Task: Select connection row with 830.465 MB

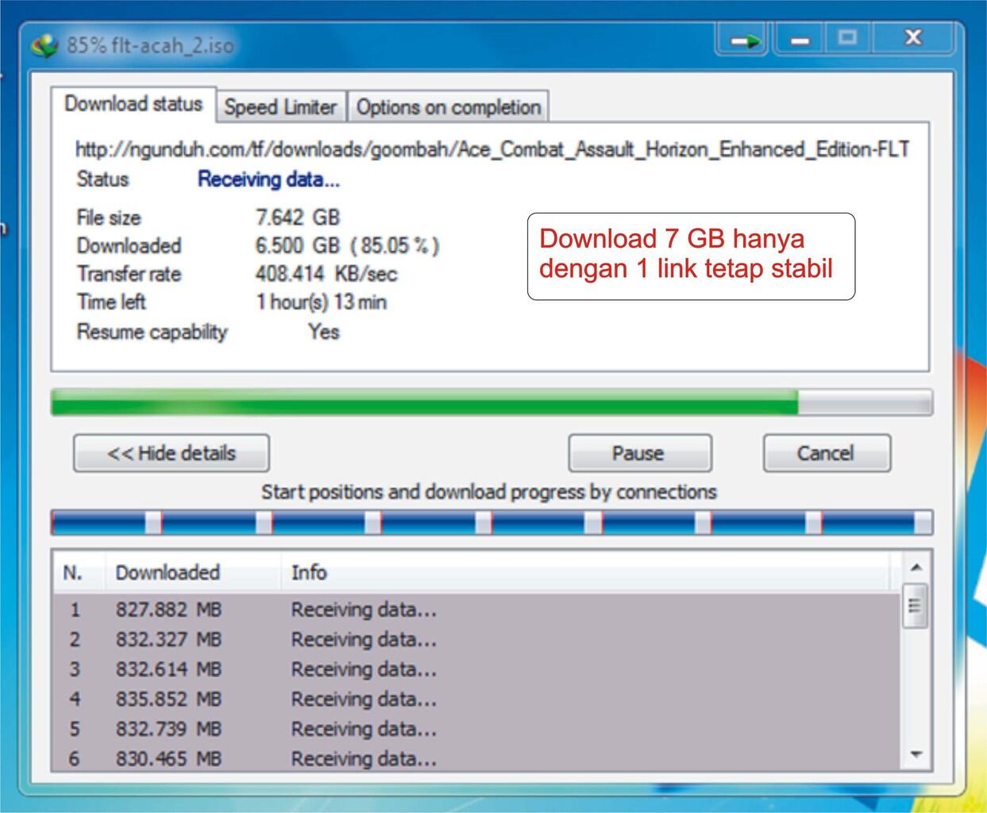Action: [x=477, y=758]
